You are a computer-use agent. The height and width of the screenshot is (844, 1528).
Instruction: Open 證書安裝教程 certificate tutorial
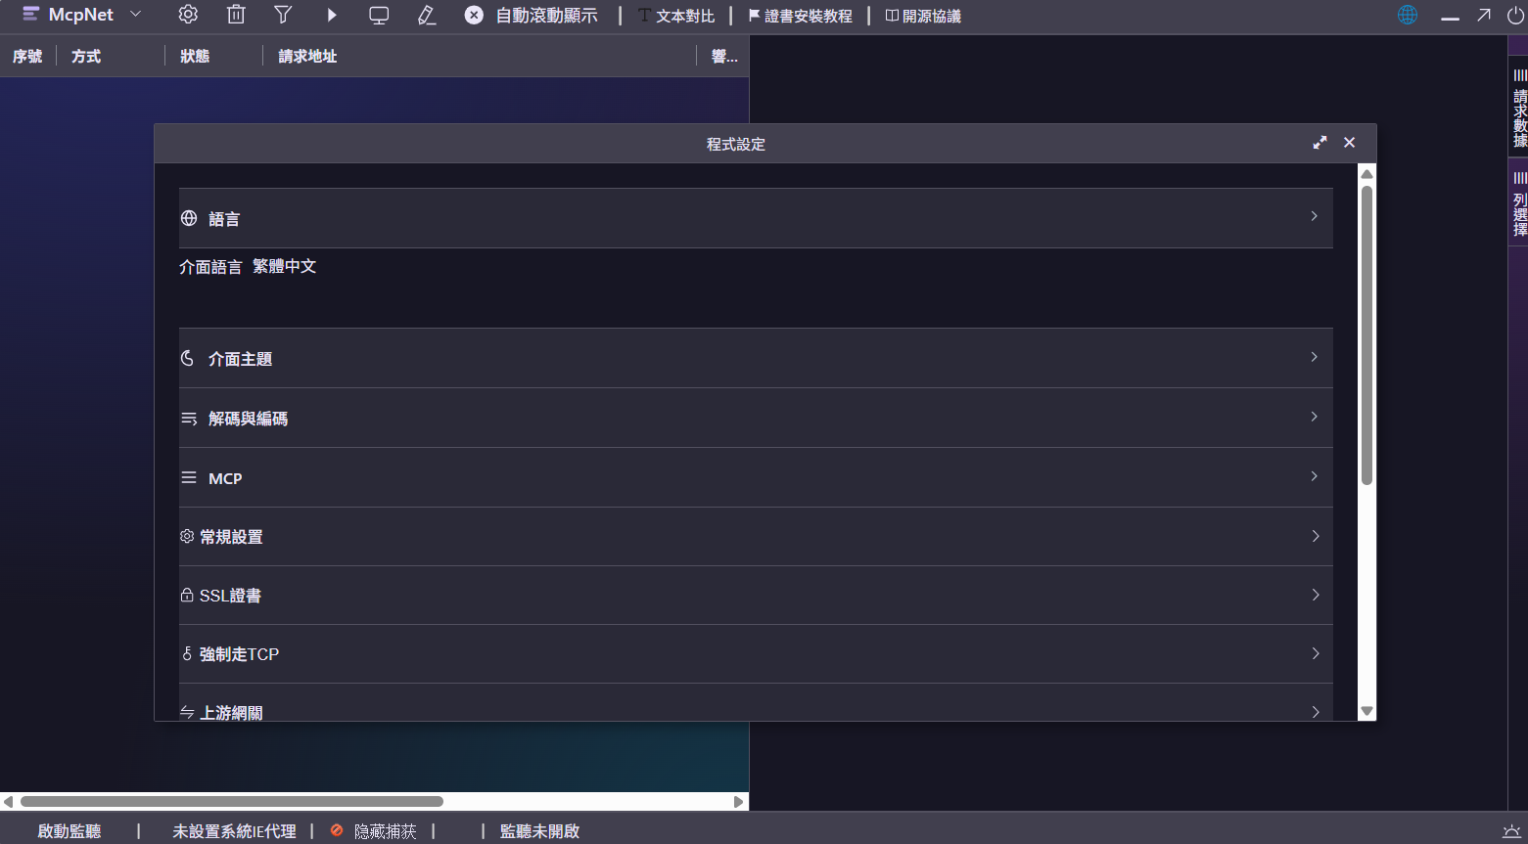coord(800,16)
